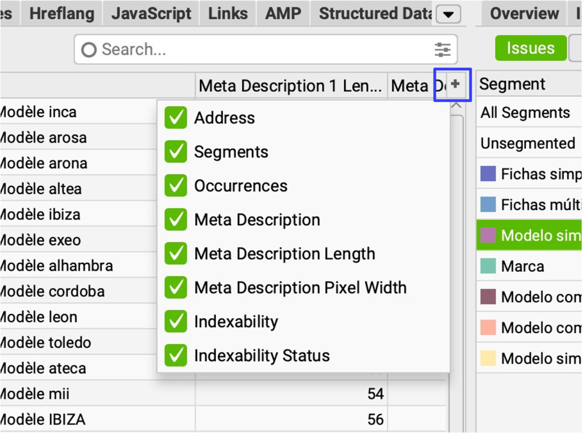Toggle Meta Description Pixel Width checkbox

(x=176, y=288)
